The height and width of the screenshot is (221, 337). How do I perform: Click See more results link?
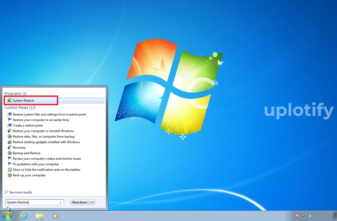tap(21, 192)
